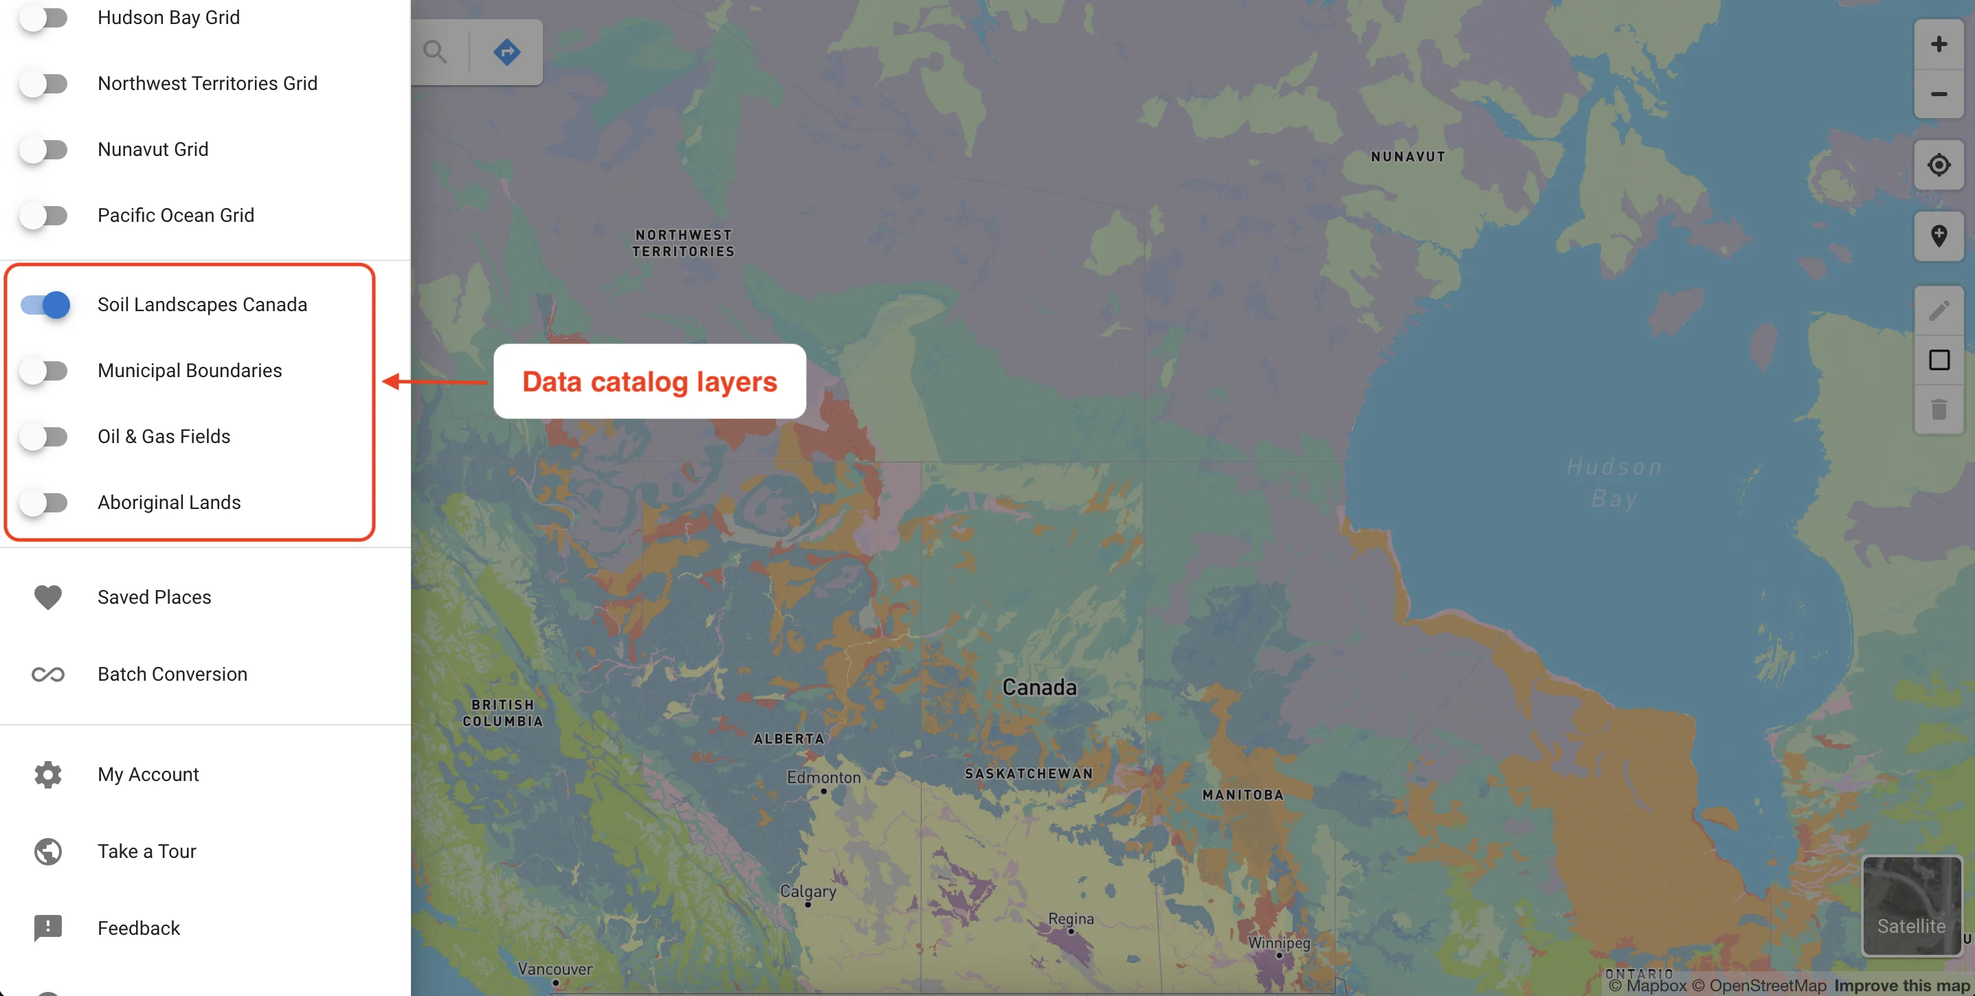Image resolution: width=1975 pixels, height=996 pixels.
Task: Enable the Oil & Gas Fields layer
Action: click(x=46, y=437)
